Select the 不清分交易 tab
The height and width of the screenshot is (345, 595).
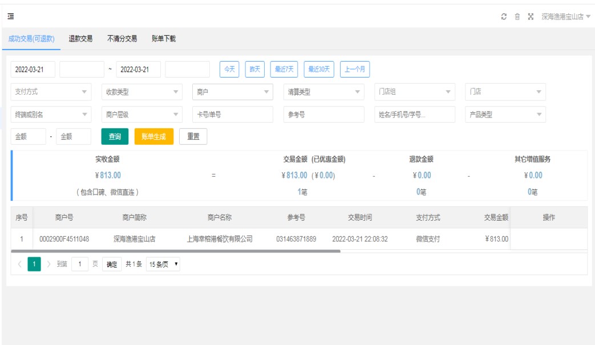tap(122, 39)
